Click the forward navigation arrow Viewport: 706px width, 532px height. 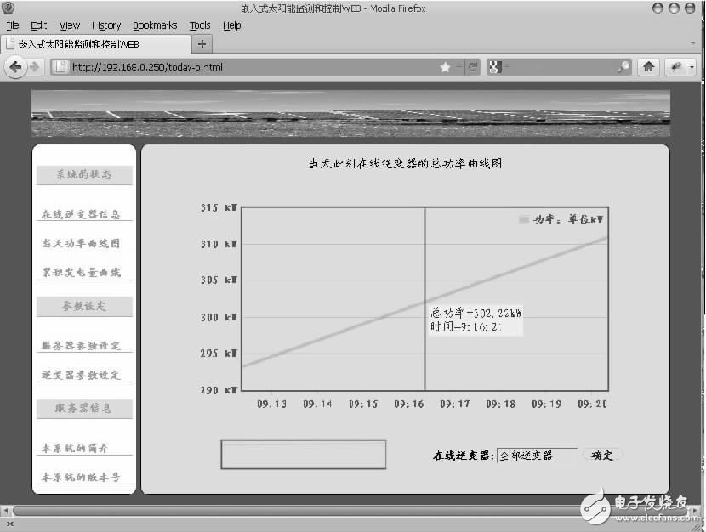coord(35,66)
